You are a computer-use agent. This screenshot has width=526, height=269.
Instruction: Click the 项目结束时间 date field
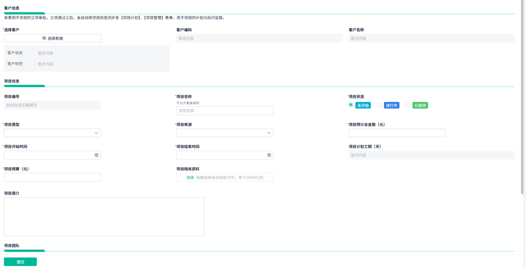tap(224, 155)
